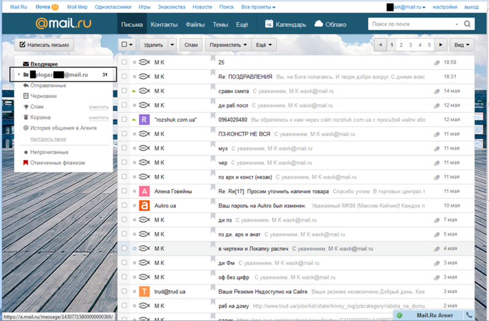Image resolution: width=489 pixels, height=321 pixels.
Task: Click paperclip icon on the '25' message
Action: click(436, 63)
